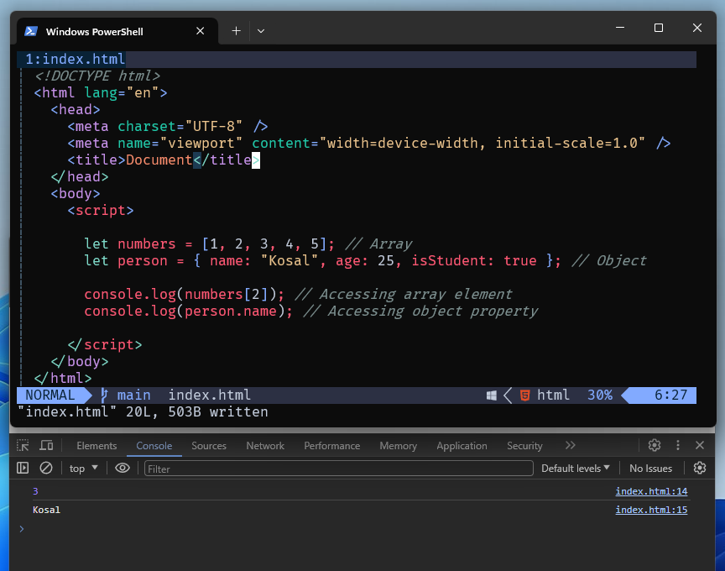Switch to the Elements tab
725x571 pixels.
[96, 446]
